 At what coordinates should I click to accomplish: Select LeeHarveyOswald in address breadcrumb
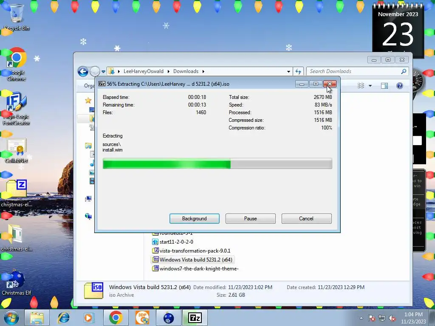pyautogui.click(x=144, y=71)
